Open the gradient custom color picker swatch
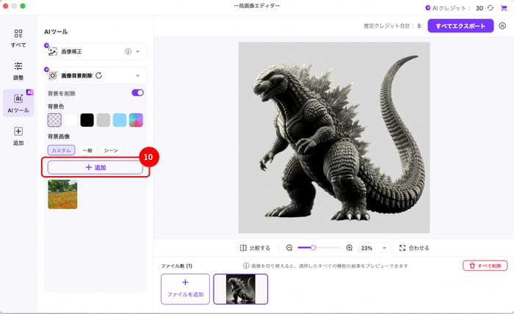514x314 pixels. coord(136,120)
